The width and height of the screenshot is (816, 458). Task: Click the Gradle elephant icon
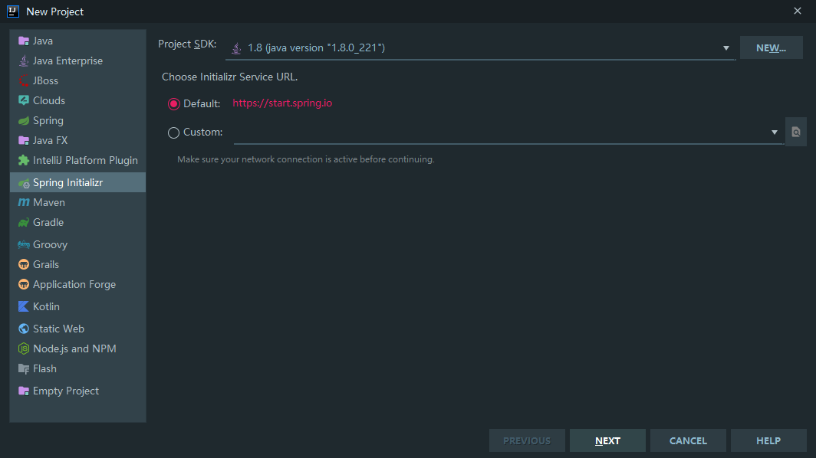[24, 223]
